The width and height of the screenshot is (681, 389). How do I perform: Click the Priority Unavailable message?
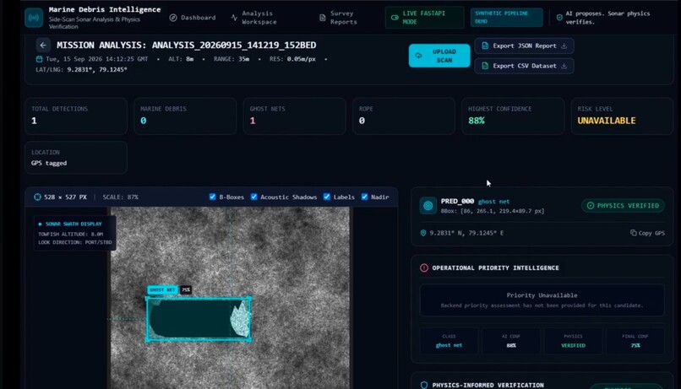click(542, 300)
